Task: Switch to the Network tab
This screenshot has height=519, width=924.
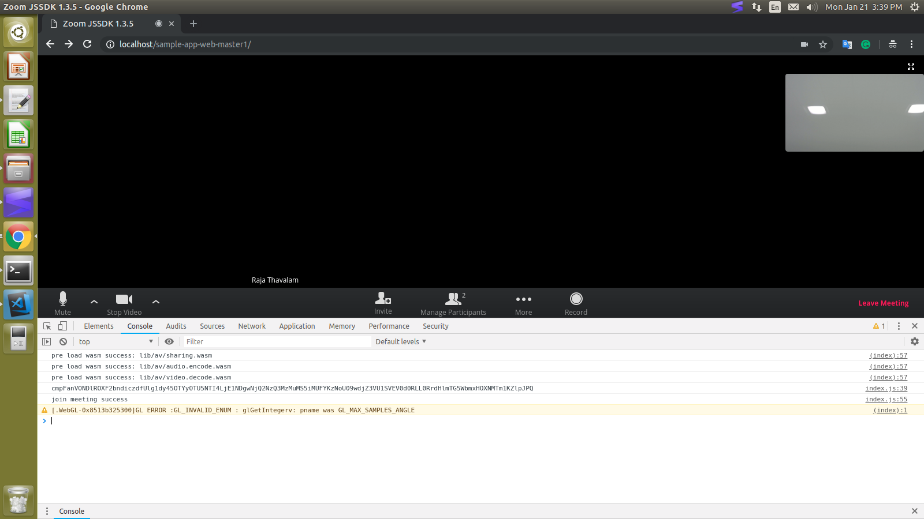Action: click(x=252, y=326)
